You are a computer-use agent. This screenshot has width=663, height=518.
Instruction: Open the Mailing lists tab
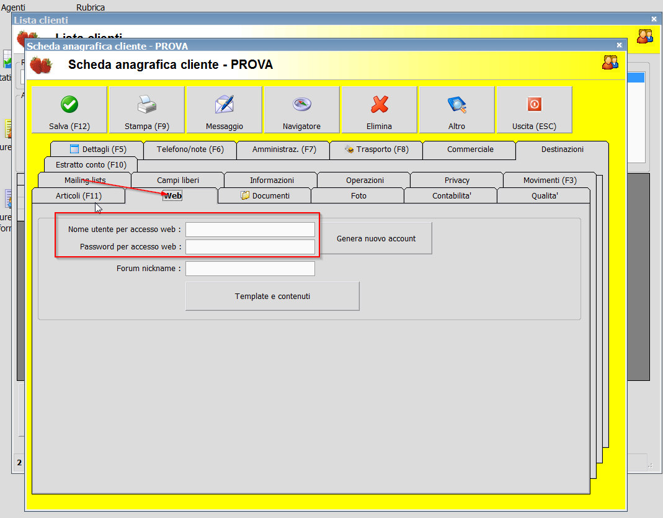click(84, 180)
